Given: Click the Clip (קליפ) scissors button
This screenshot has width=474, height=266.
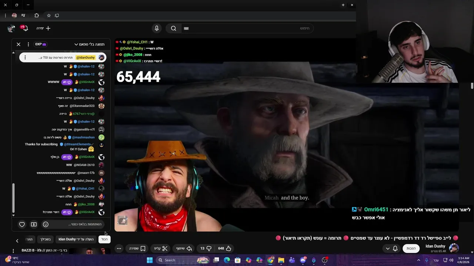Looking at the screenshot, I should point(161,248).
